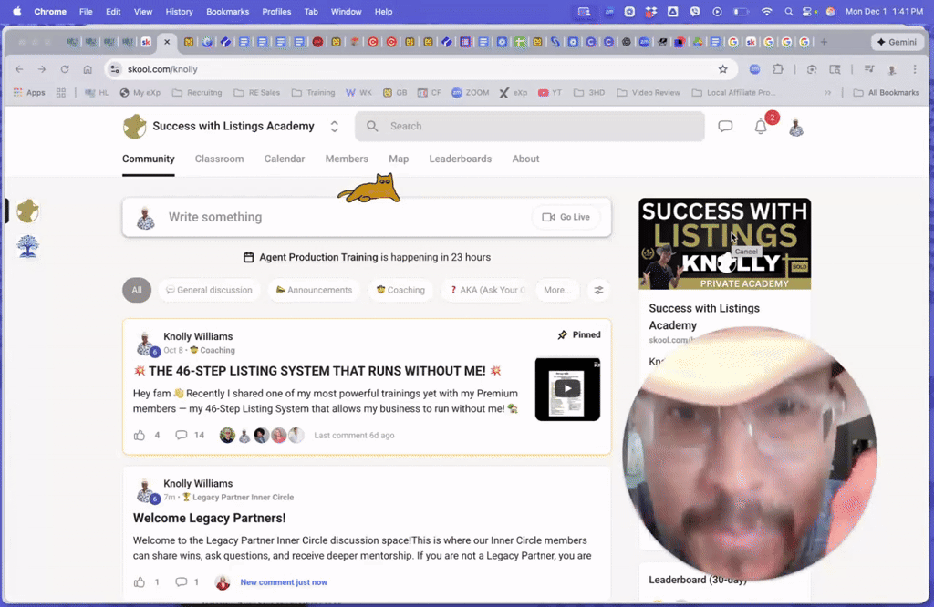
Task: Open Knolly Williams' name on the pinned post
Action: (198, 336)
